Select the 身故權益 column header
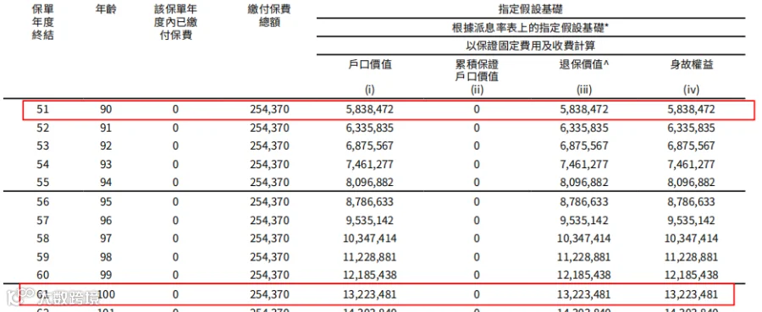Image resolution: width=762 pixels, height=312 pixels. [x=692, y=65]
